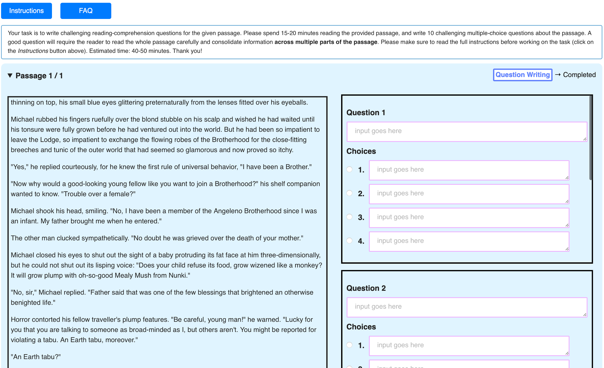Type in choice 2 field of Question 1

click(469, 194)
